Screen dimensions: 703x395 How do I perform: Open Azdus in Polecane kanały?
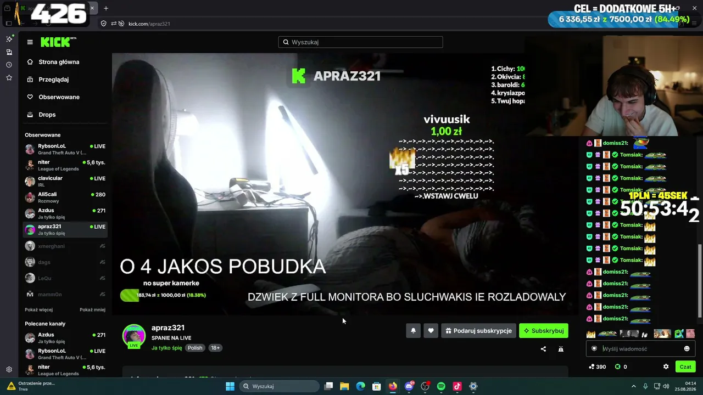[x=65, y=338]
